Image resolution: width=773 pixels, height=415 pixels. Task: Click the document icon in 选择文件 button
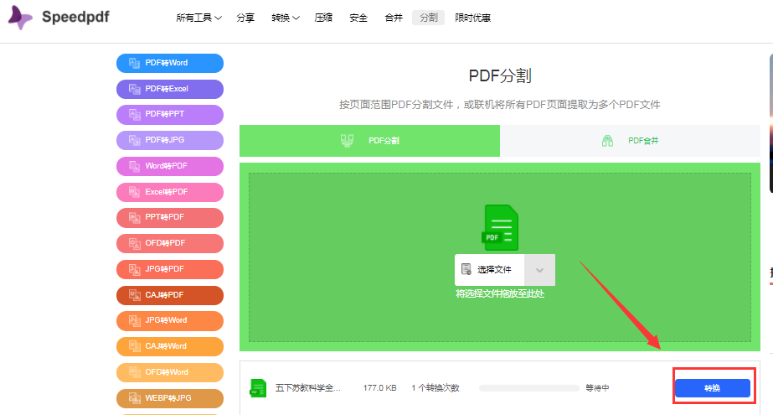466,269
